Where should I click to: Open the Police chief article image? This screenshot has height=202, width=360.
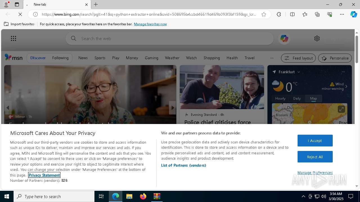[222, 87]
